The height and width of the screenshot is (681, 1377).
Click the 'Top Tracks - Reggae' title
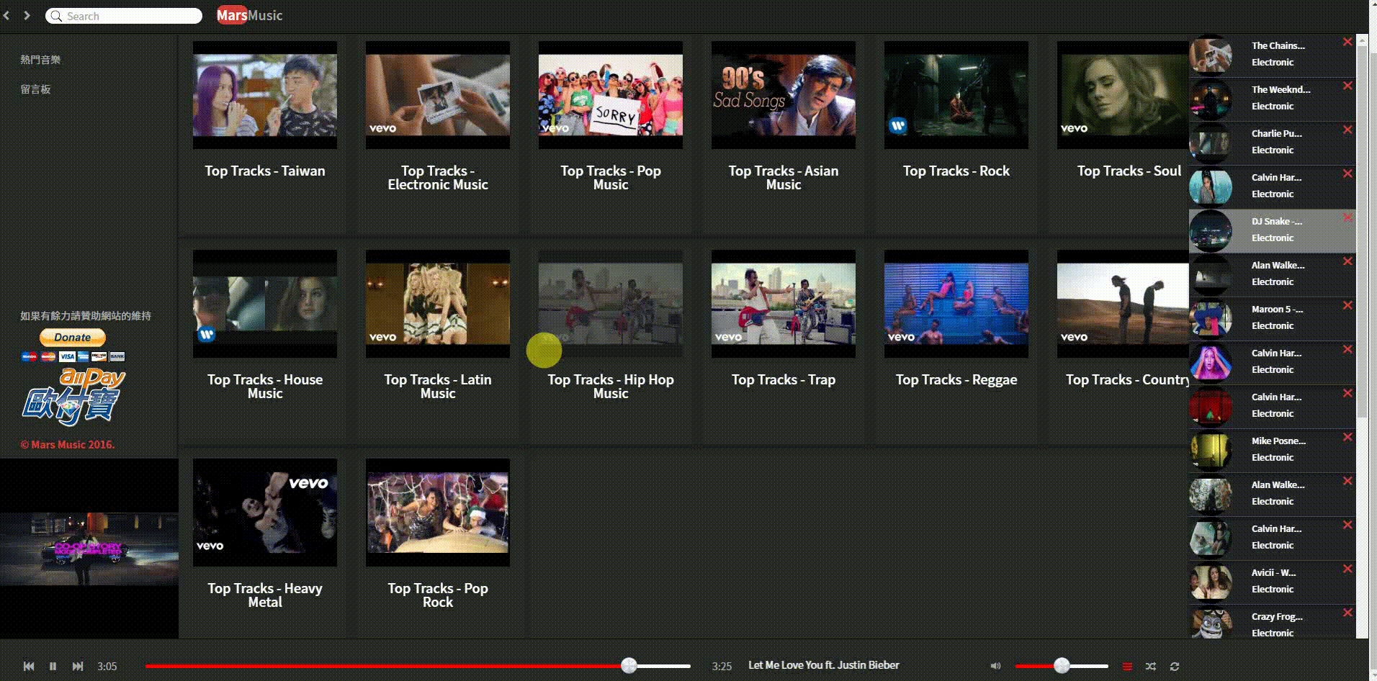[x=956, y=379]
